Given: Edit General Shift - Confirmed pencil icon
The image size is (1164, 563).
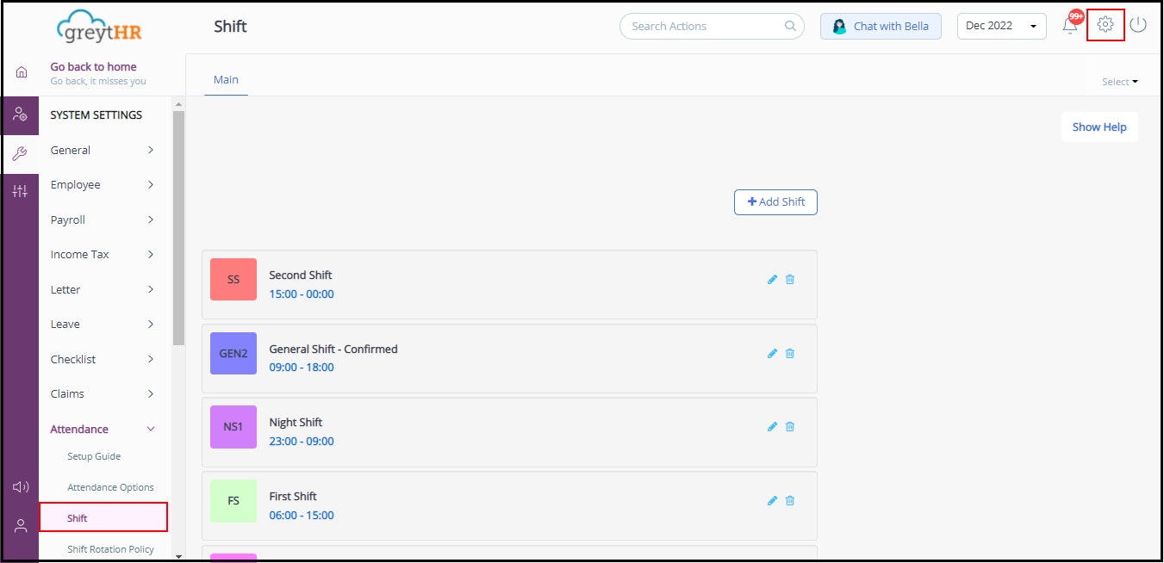Looking at the screenshot, I should point(772,354).
